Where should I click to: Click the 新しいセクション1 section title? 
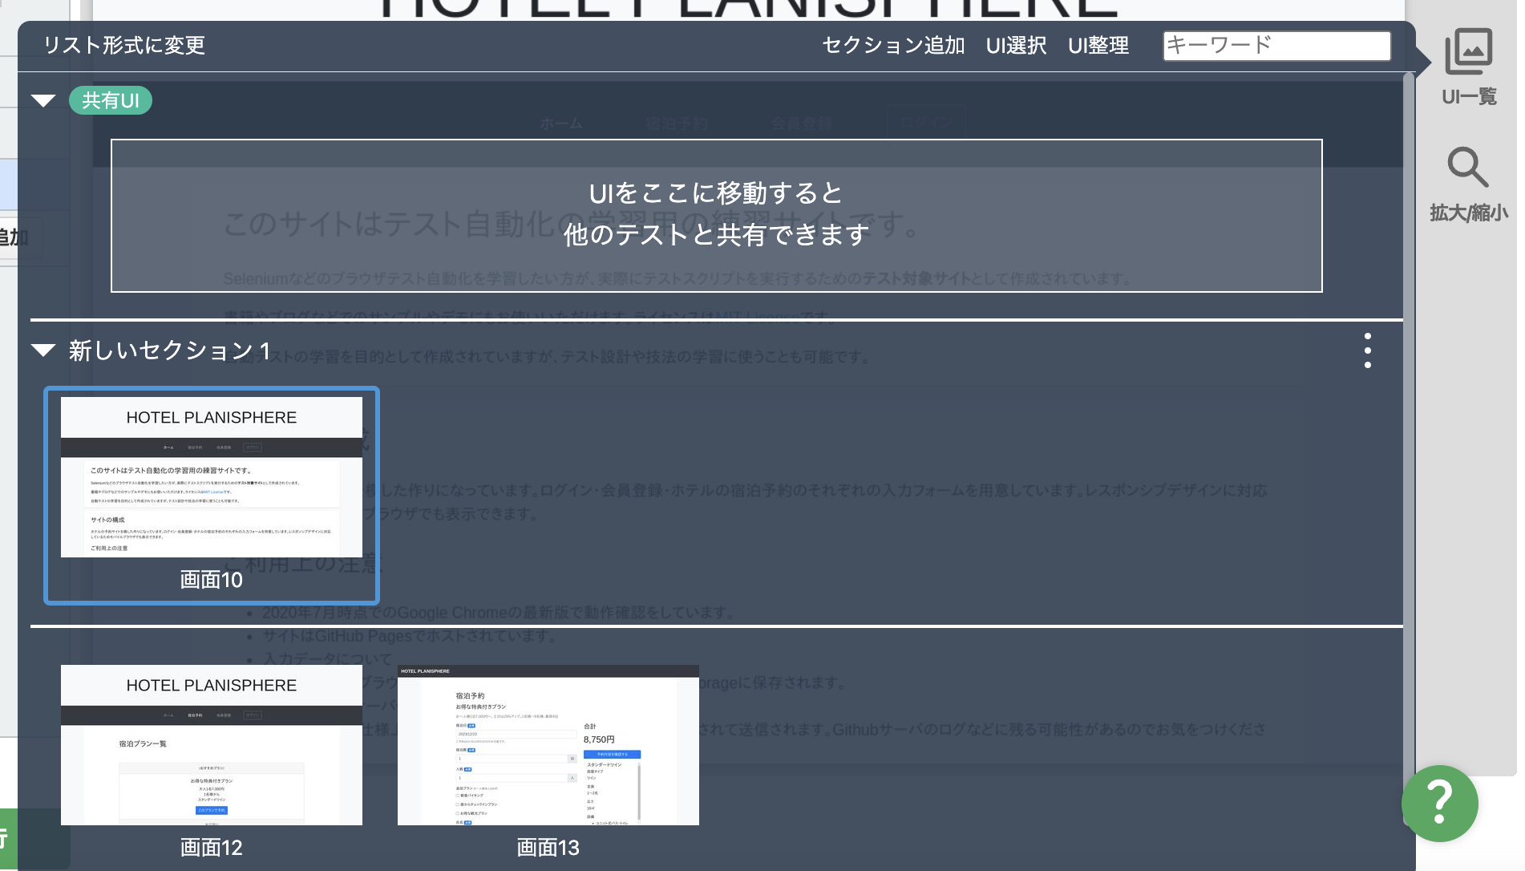tap(170, 350)
